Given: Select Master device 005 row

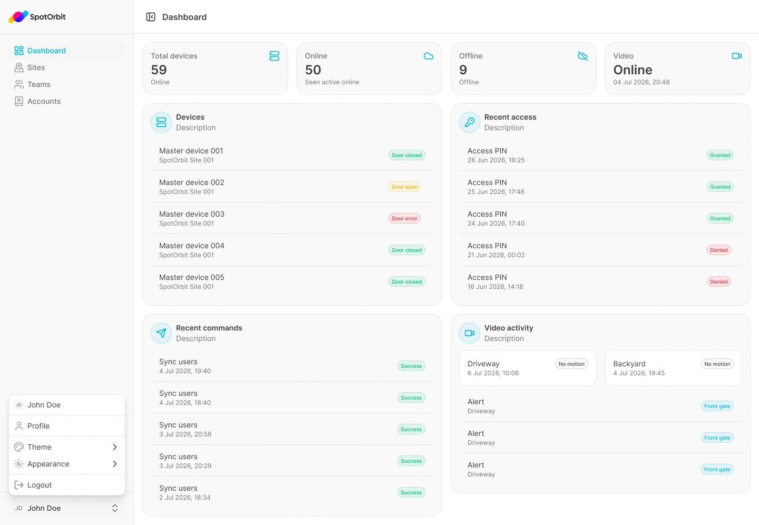Looking at the screenshot, I should [292, 281].
